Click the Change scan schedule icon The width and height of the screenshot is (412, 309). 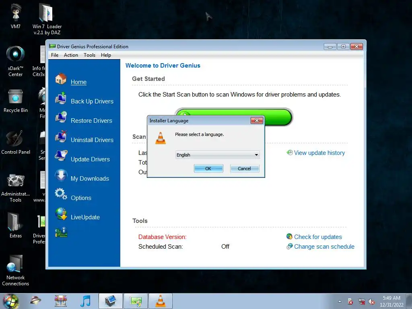click(x=289, y=247)
